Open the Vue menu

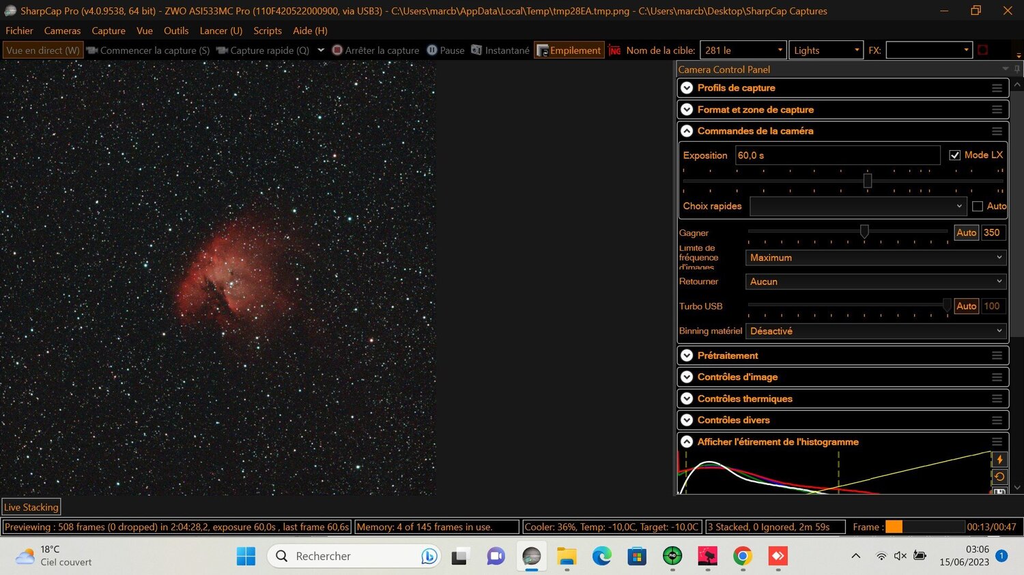pyautogui.click(x=145, y=31)
